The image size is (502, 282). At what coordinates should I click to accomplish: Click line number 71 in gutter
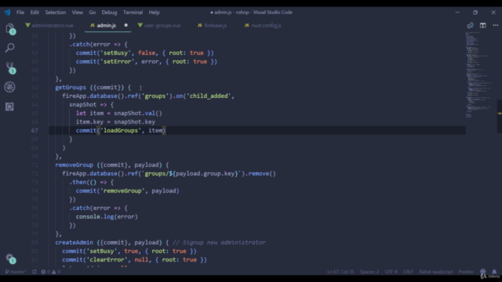point(35,165)
